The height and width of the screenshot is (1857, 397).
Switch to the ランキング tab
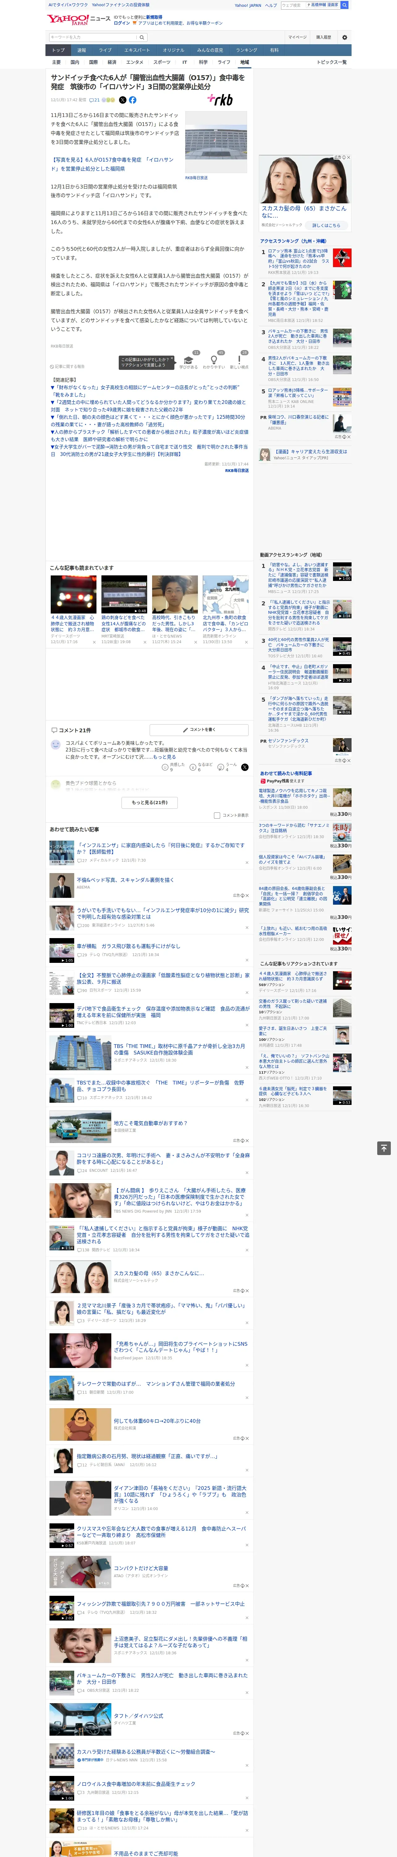pyautogui.click(x=246, y=50)
